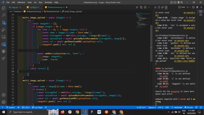Viewport: 204px width, 115px height.
Task: Create a new terminal with plus icon
Action: 187,7
